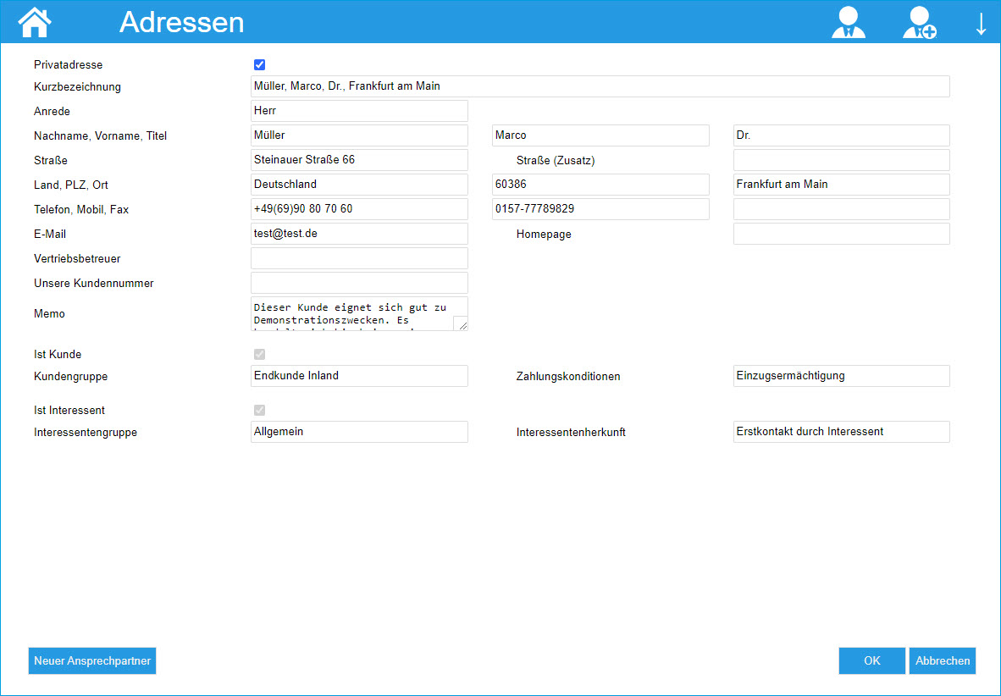The width and height of the screenshot is (1001, 696).
Task: Click the Ort field Frankfurt am Main
Action: [x=842, y=185]
